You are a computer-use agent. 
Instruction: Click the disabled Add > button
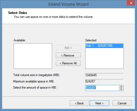tap(68, 48)
